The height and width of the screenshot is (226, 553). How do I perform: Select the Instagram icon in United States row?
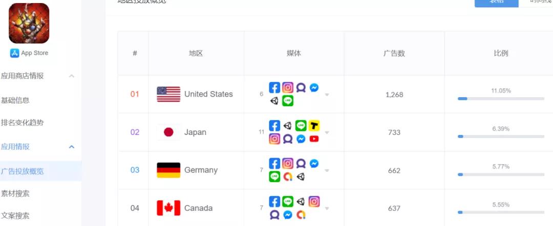pyautogui.click(x=288, y=88)
